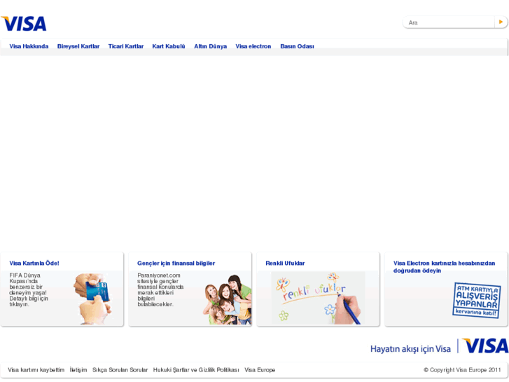Click the renkli ufuklar drawing image
The image size is (509, 382).
pyautogui.click(x=318, y=298)
